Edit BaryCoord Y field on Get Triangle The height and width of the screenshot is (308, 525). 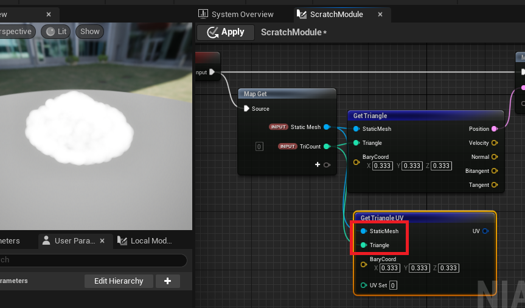[x=412, y=166]
